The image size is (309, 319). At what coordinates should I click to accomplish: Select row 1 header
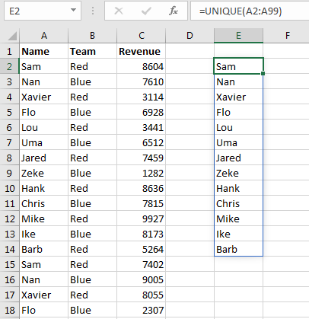click(x=10, y=52)
